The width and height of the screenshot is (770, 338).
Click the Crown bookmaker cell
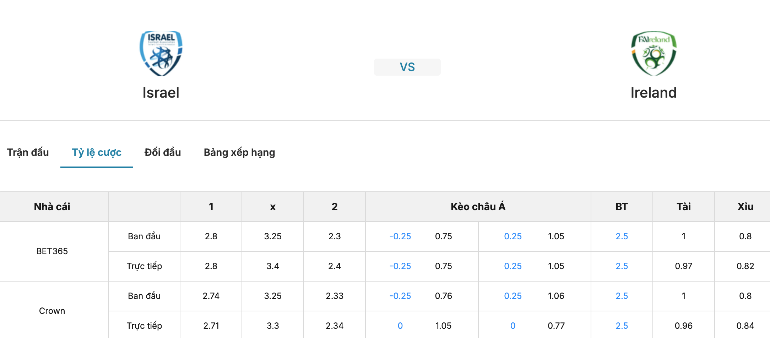tap(52, 311)
